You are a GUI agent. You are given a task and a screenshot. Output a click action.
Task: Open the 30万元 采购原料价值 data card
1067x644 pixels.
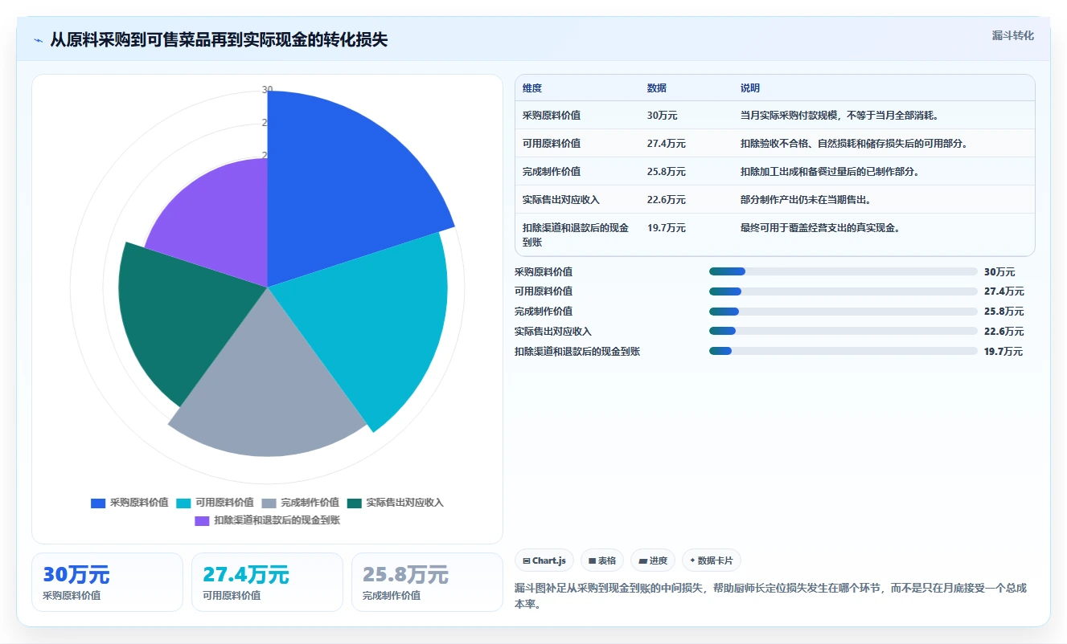click(x=107, y=582)
